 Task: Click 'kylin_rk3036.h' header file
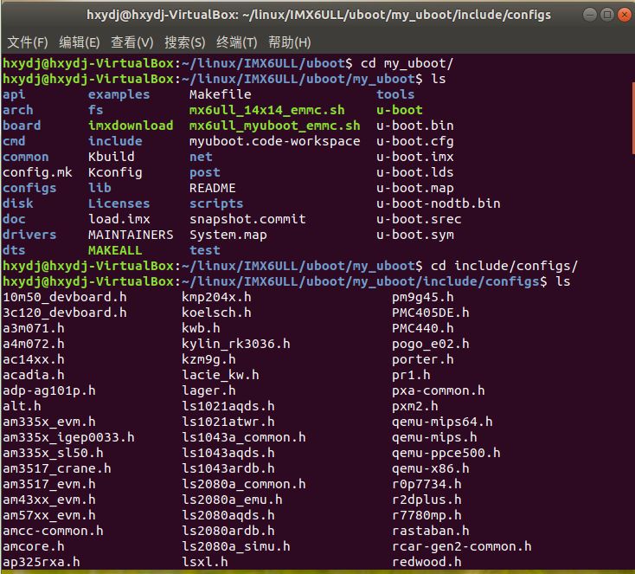(236, 344)
